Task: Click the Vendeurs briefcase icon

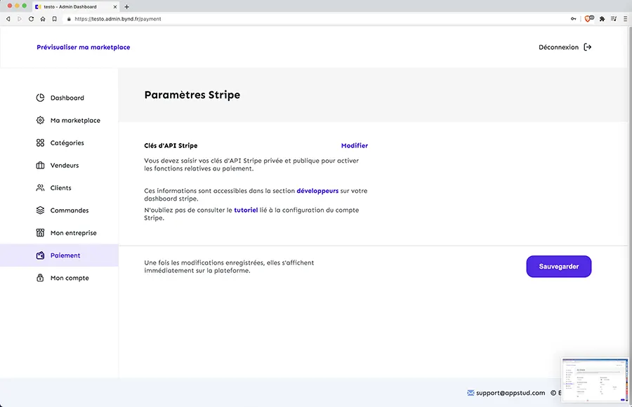Action: click(x=40, y=166)
